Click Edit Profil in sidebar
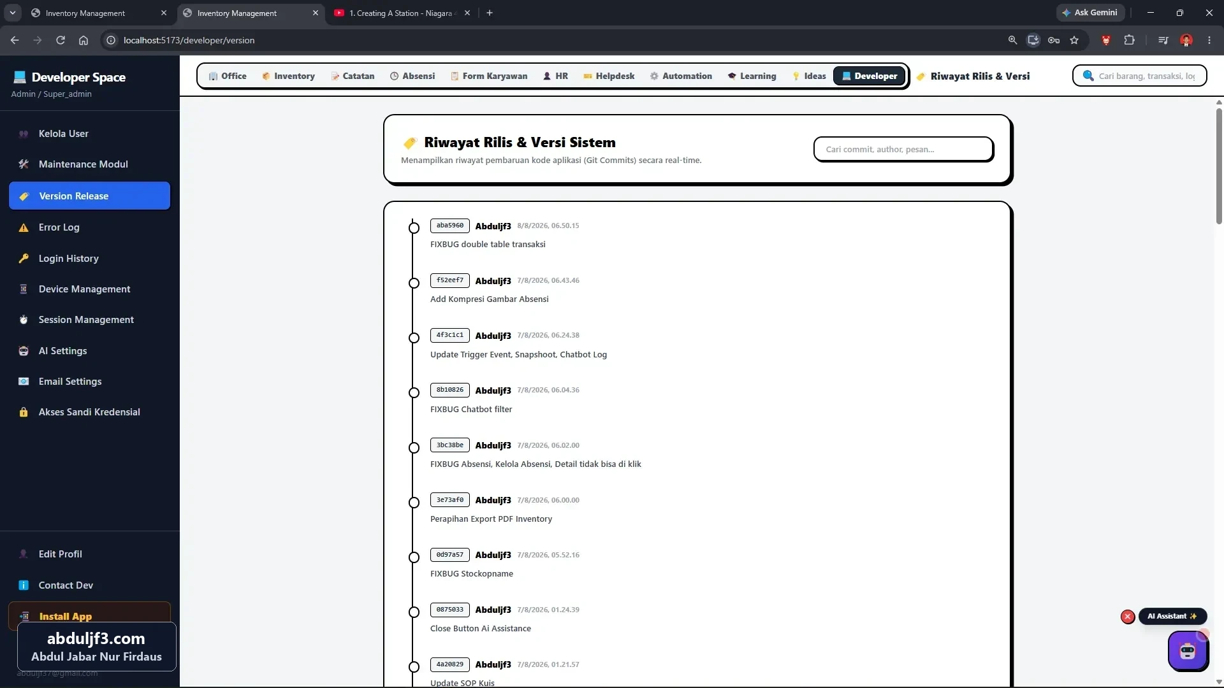Image resolution: width=1224 pixels, height=688 pixels. click(89, 554)
